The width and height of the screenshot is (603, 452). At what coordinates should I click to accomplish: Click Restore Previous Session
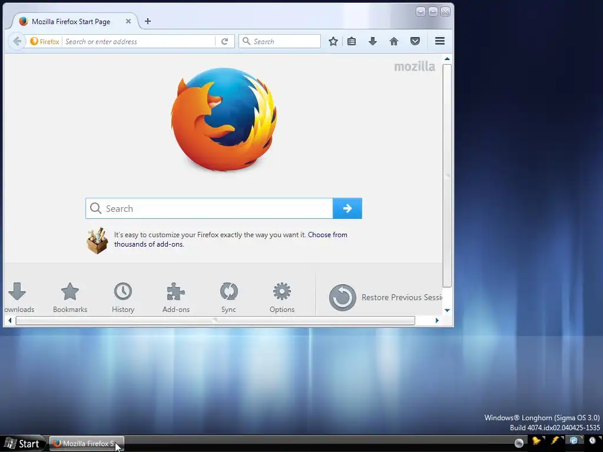pos(386,297)
